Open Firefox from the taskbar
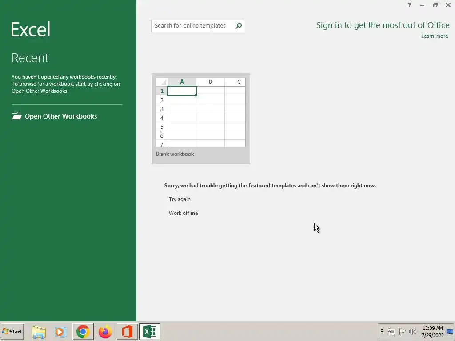 tap(105, 332)
